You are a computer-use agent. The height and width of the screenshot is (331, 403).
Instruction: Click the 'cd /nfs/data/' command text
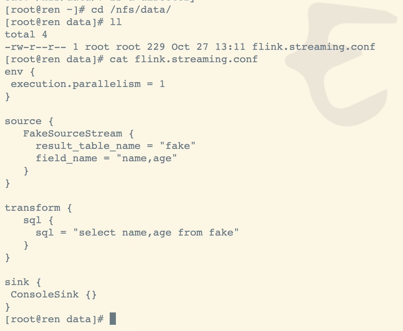(x=131, y=9)
